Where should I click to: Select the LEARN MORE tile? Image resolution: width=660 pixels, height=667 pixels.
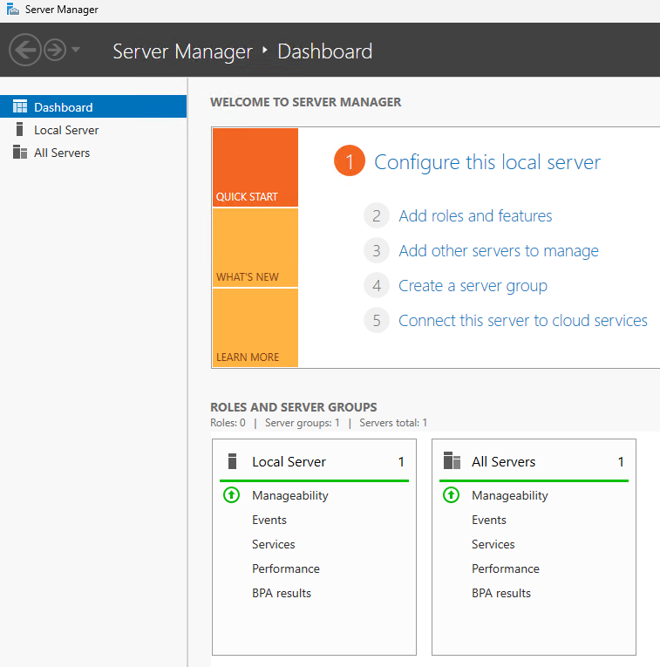tap(255, 328)
